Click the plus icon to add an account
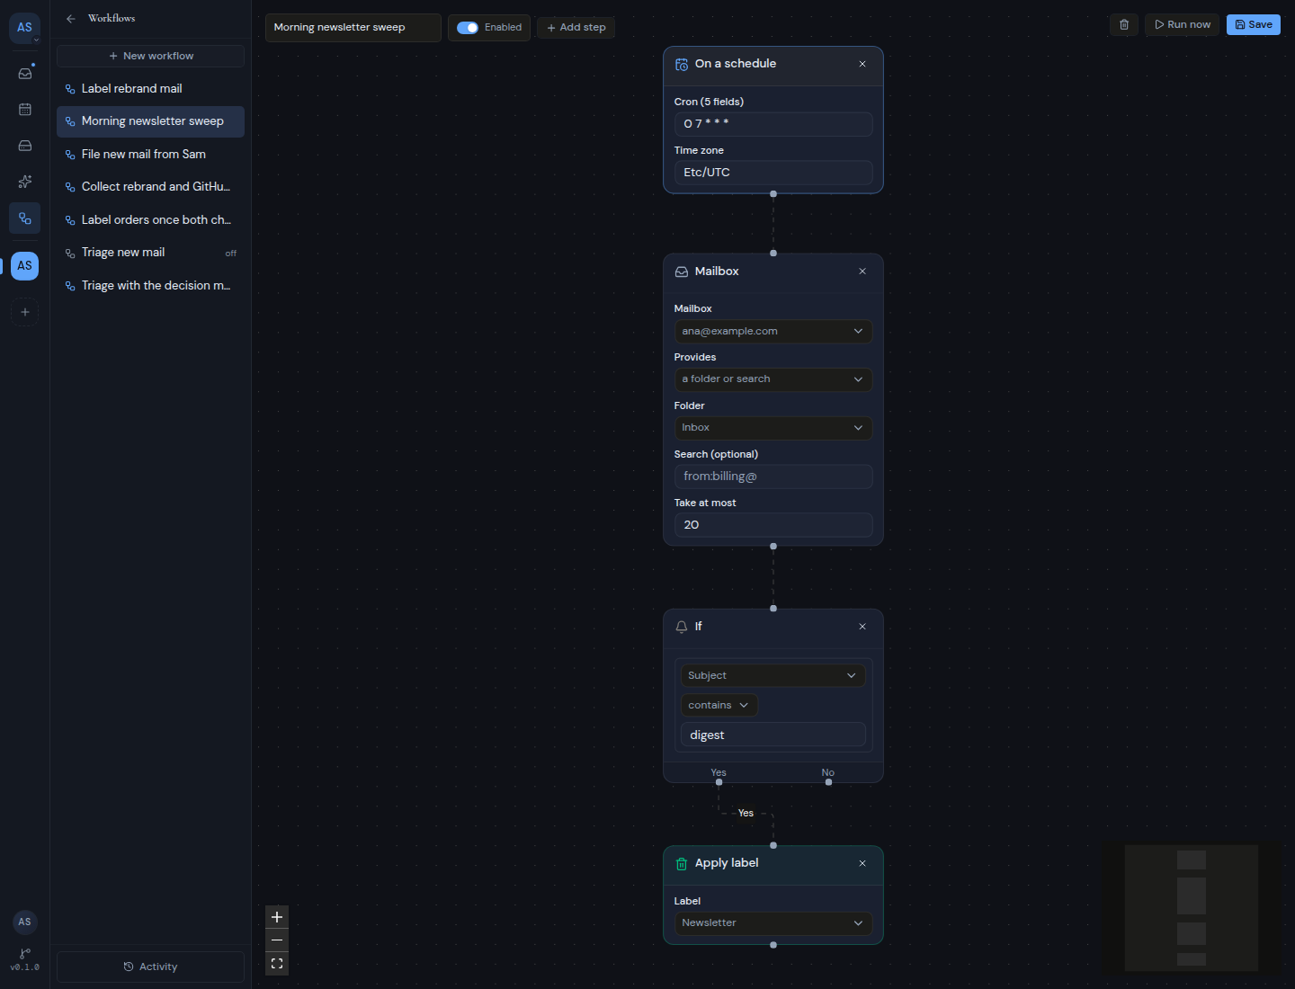The height and width of the screenshot is (989, 1295). pyautogui.click(x=25, y=312)
